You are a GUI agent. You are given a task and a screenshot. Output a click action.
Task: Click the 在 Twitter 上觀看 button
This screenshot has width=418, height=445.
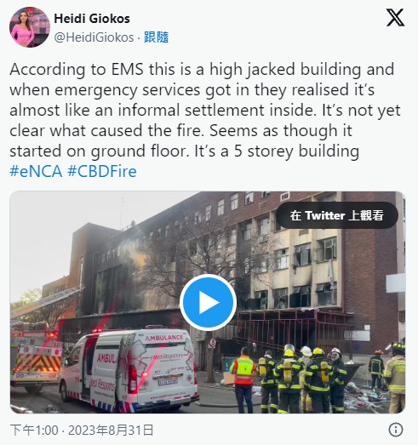(337, 215)
